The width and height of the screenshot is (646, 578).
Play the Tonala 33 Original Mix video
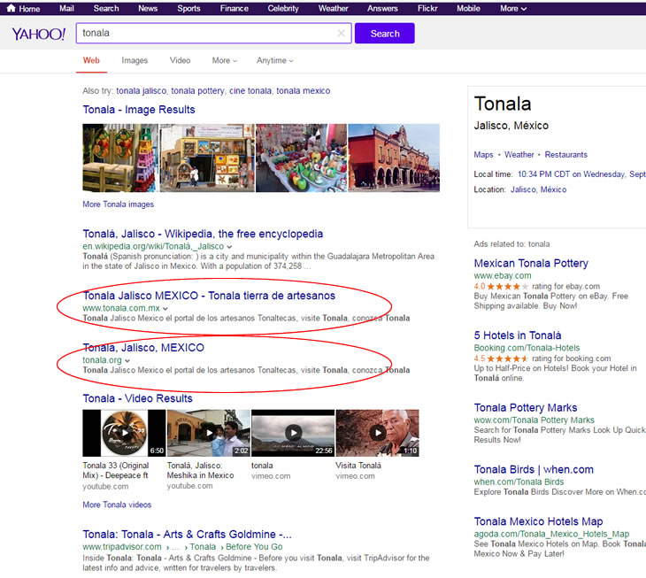[123, 433]
